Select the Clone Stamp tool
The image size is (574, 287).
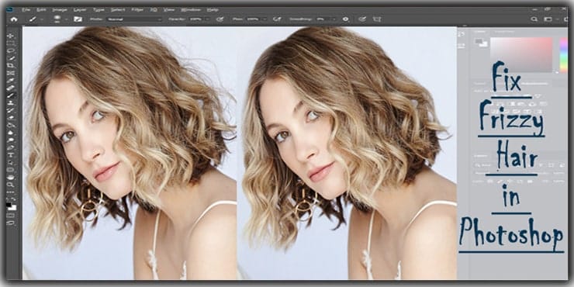(x=10, y=102)
